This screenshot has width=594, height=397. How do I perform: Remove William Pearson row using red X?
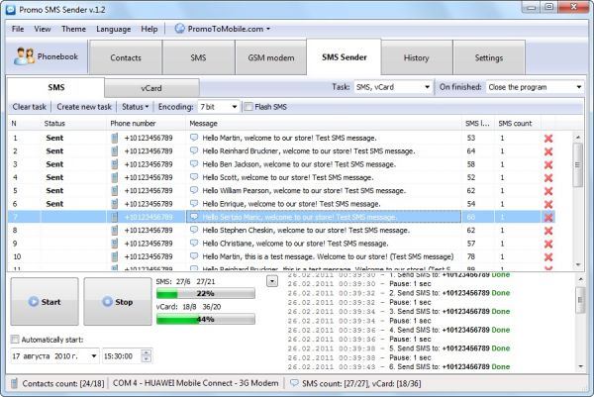[548, 191]
